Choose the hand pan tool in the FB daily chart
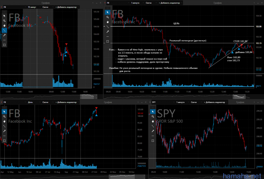 point(4,121)
